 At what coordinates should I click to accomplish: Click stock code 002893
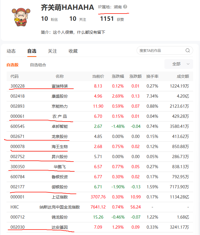(18, 106)
